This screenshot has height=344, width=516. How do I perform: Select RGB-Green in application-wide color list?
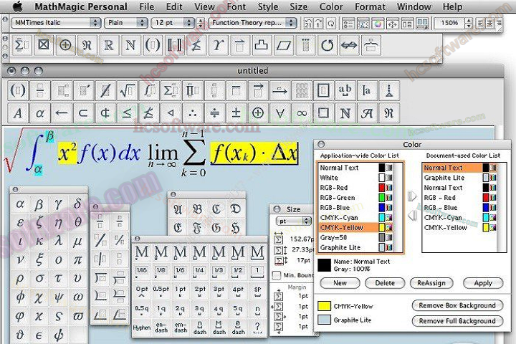click(x=356, y=198)
